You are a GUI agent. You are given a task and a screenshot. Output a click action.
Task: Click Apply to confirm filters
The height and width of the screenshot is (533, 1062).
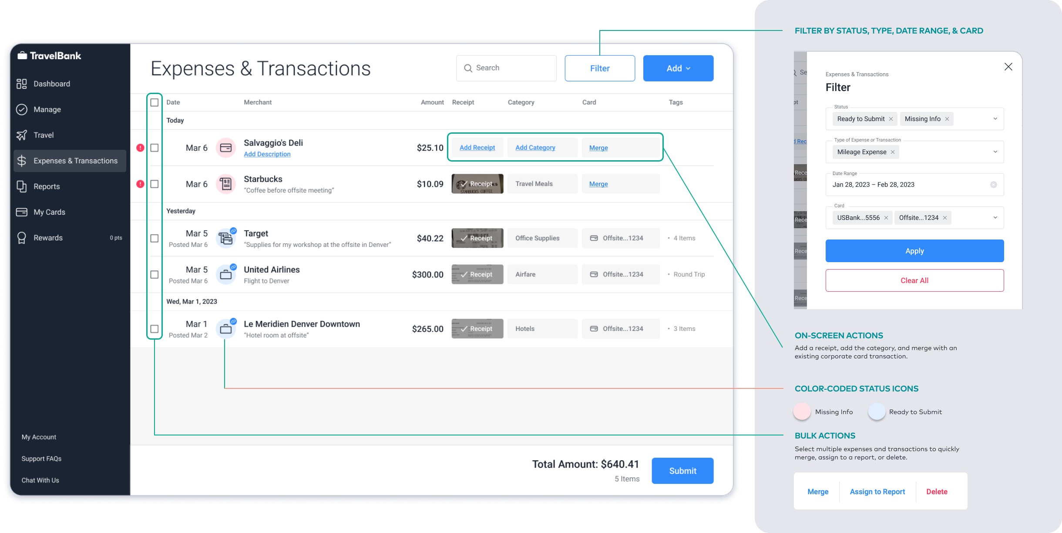pos(914,251)
